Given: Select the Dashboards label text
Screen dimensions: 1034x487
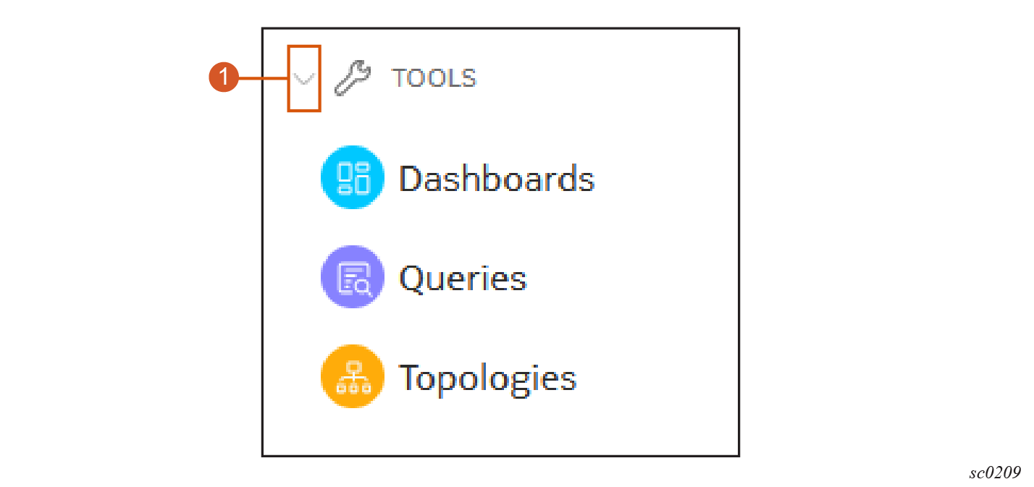Looking at the screenshot, I should [x=497, y=178].
